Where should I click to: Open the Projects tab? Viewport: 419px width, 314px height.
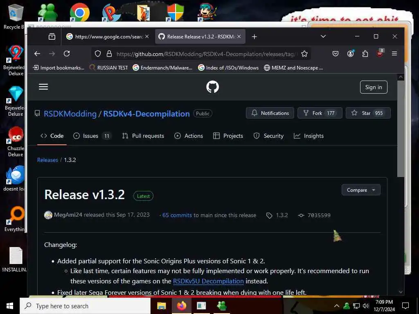coord(228,136)
